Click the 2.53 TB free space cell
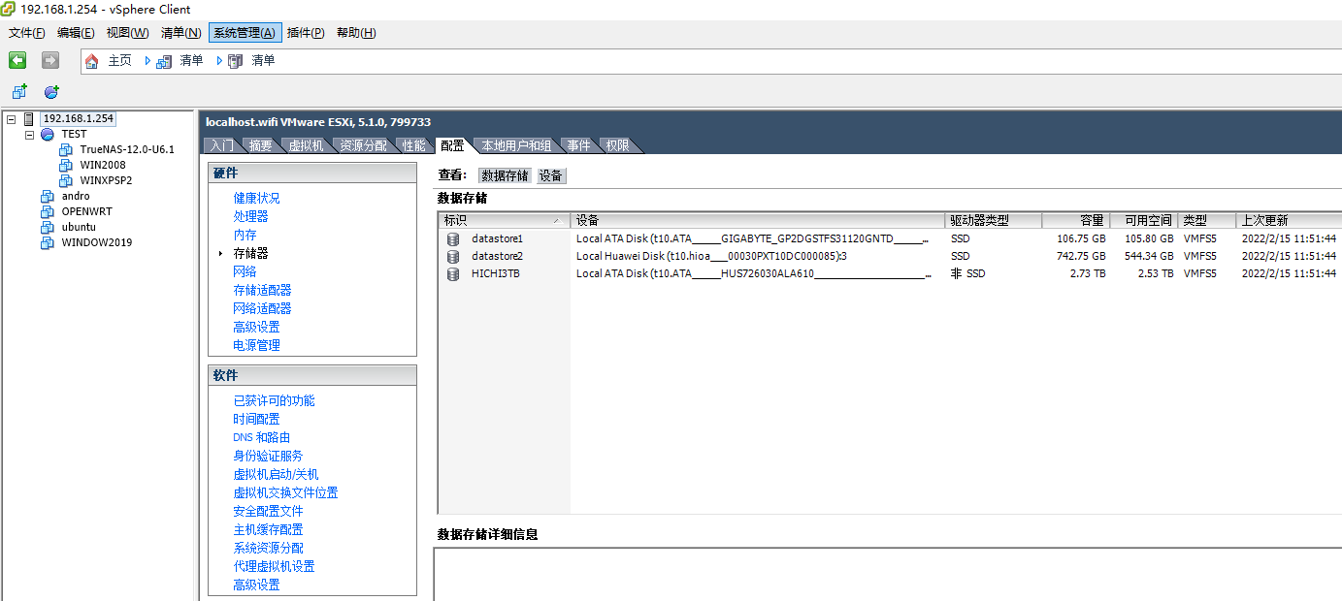The height and width of the screenshot is (601, 1342). pos(1156,273)
